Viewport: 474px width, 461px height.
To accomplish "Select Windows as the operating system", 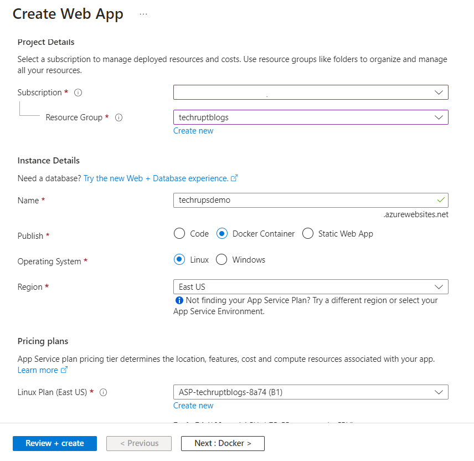I will tap(221, 260).
